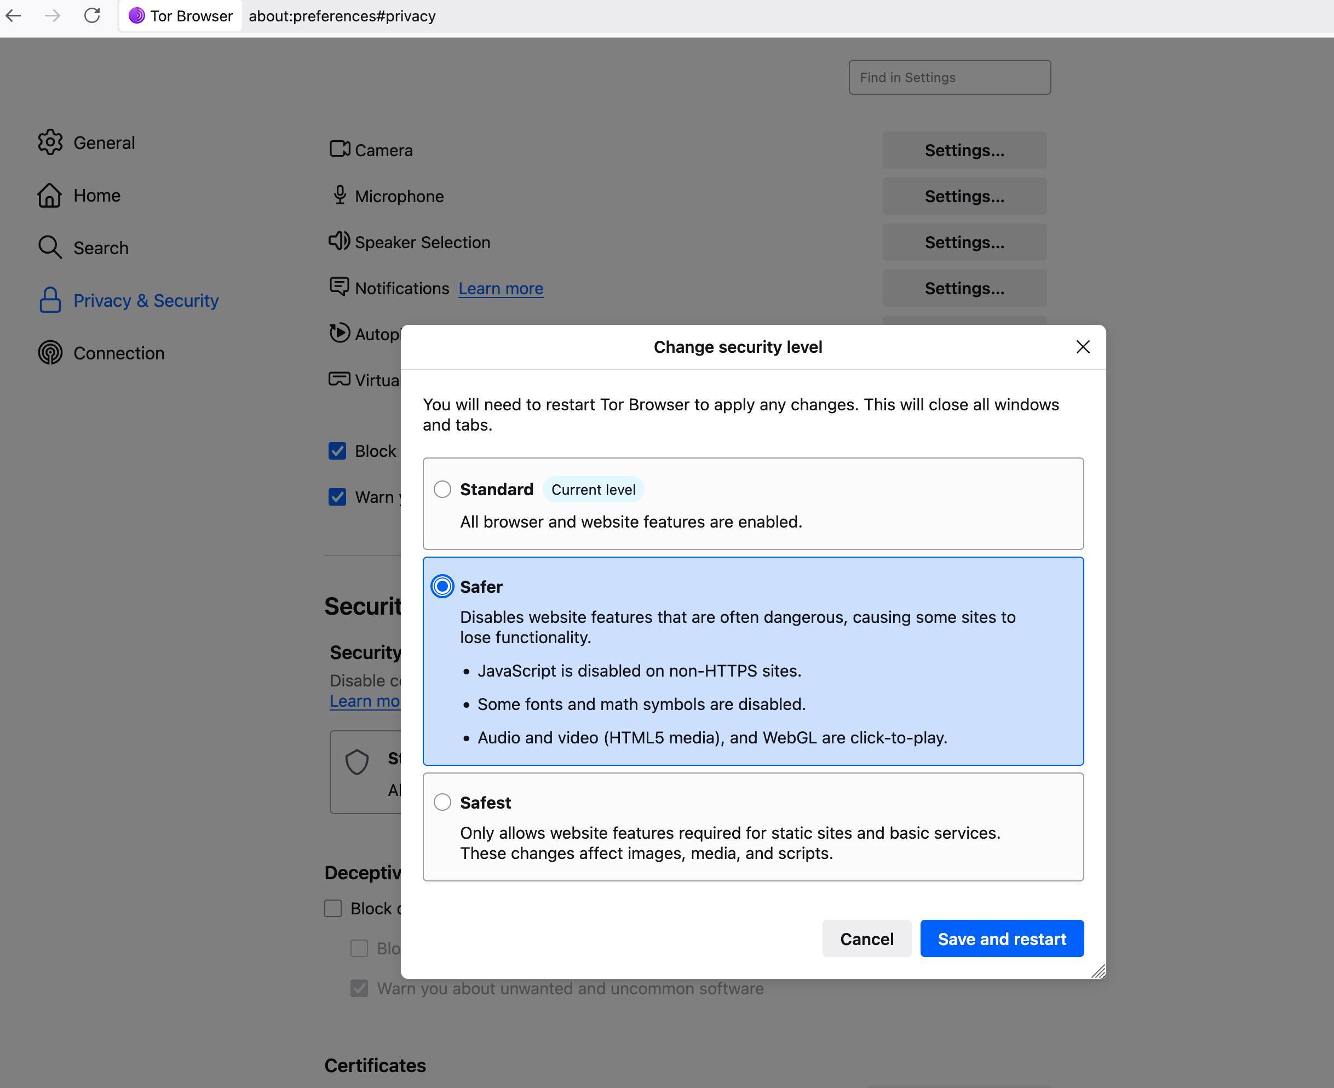
Task: Open the Privacy & Security section
Action: coord(146,300)
